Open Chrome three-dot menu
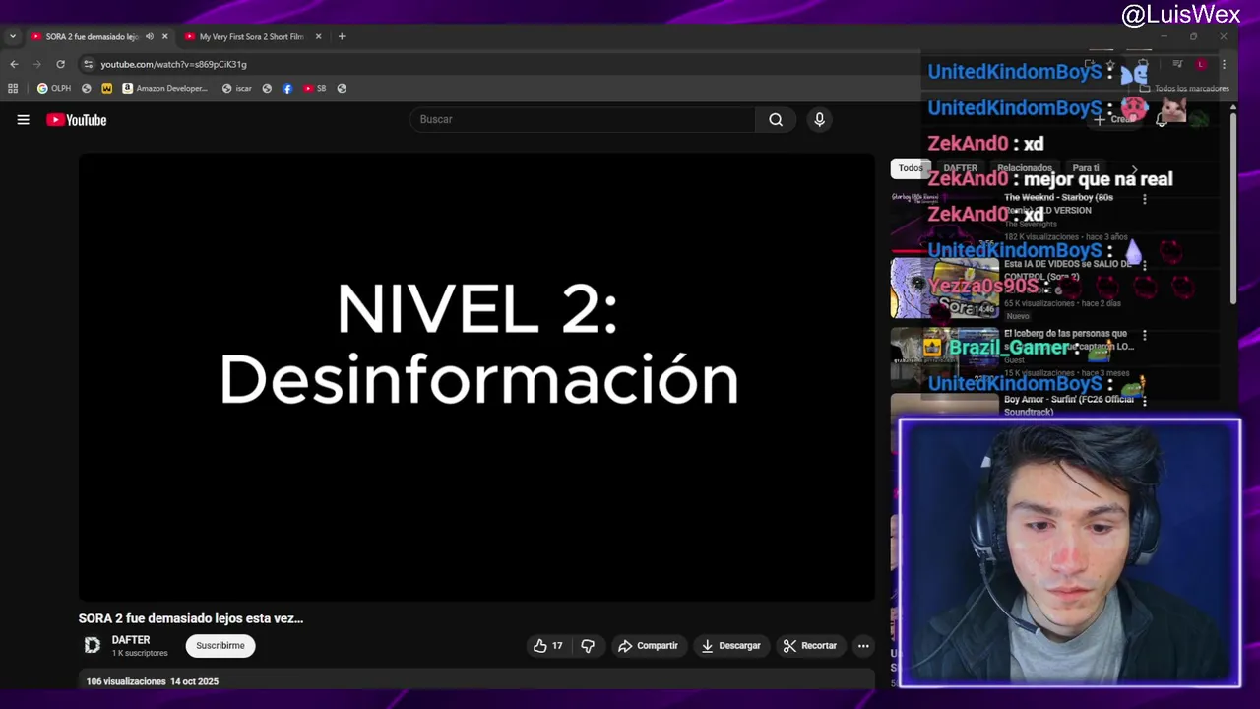The width and height of the screenshot is (1260, 709). click(1224, 64)
